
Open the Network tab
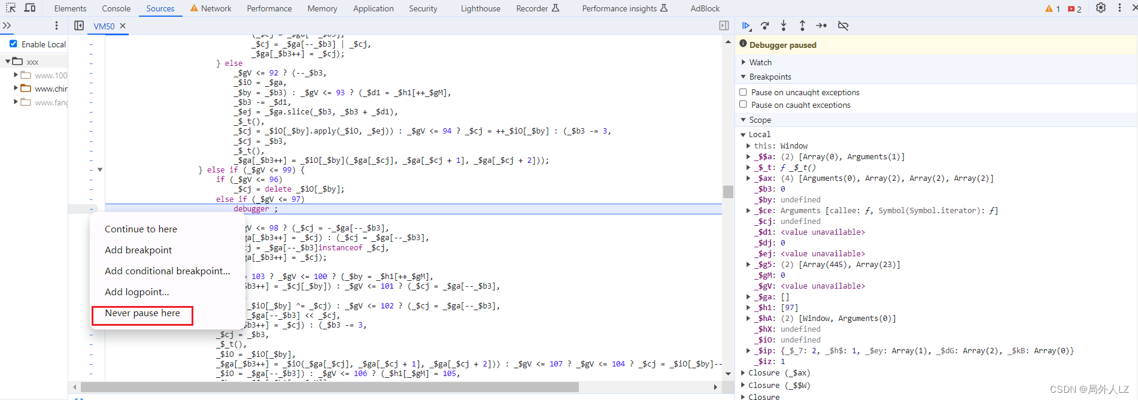[x=216, y=8]
